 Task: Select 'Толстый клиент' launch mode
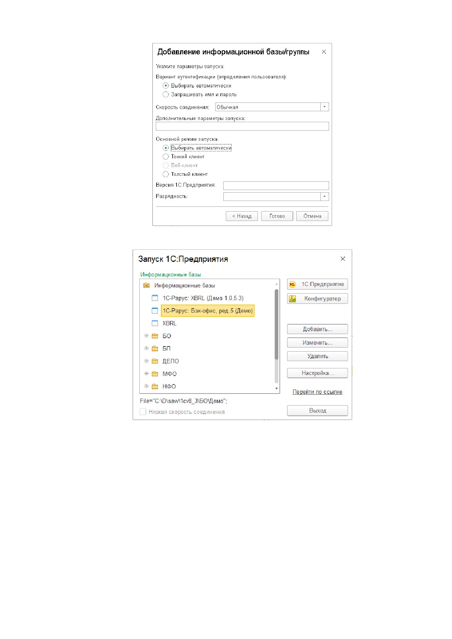point(166,174)
